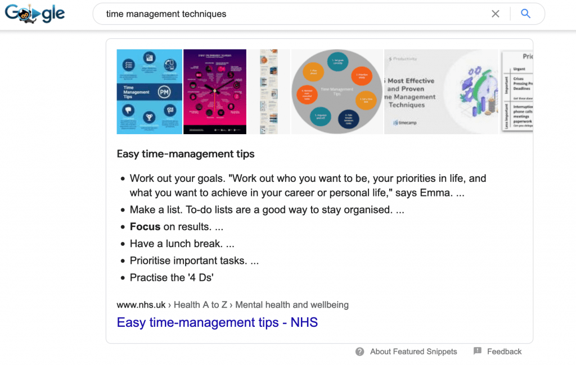Open the gray circular Time Management Tips diagram
The height and width of the screenshot is (365, 576).
[337, 92]
